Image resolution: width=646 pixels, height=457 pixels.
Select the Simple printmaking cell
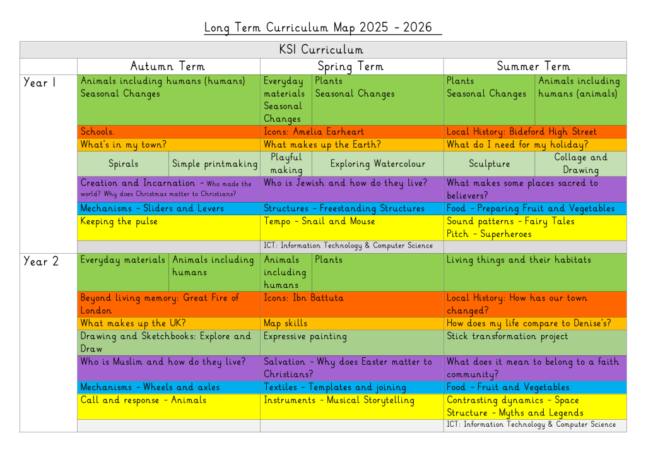point(214,164)
